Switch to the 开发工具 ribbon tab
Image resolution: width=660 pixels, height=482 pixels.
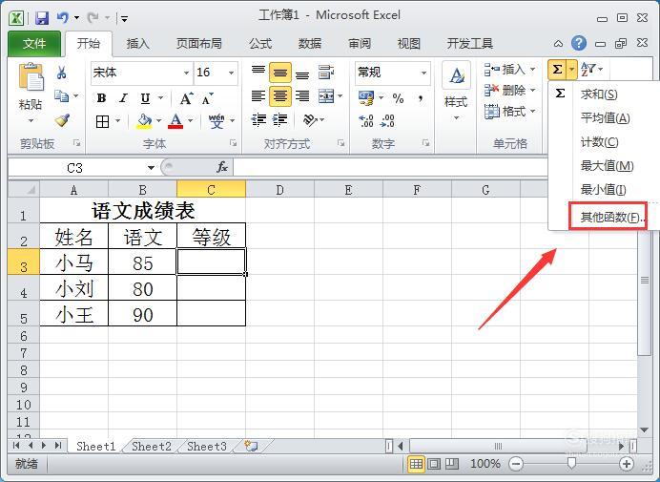point(470,43)
